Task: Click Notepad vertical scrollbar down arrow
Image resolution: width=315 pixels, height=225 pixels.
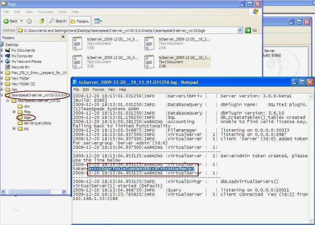Action: click(x=311, y=221)
